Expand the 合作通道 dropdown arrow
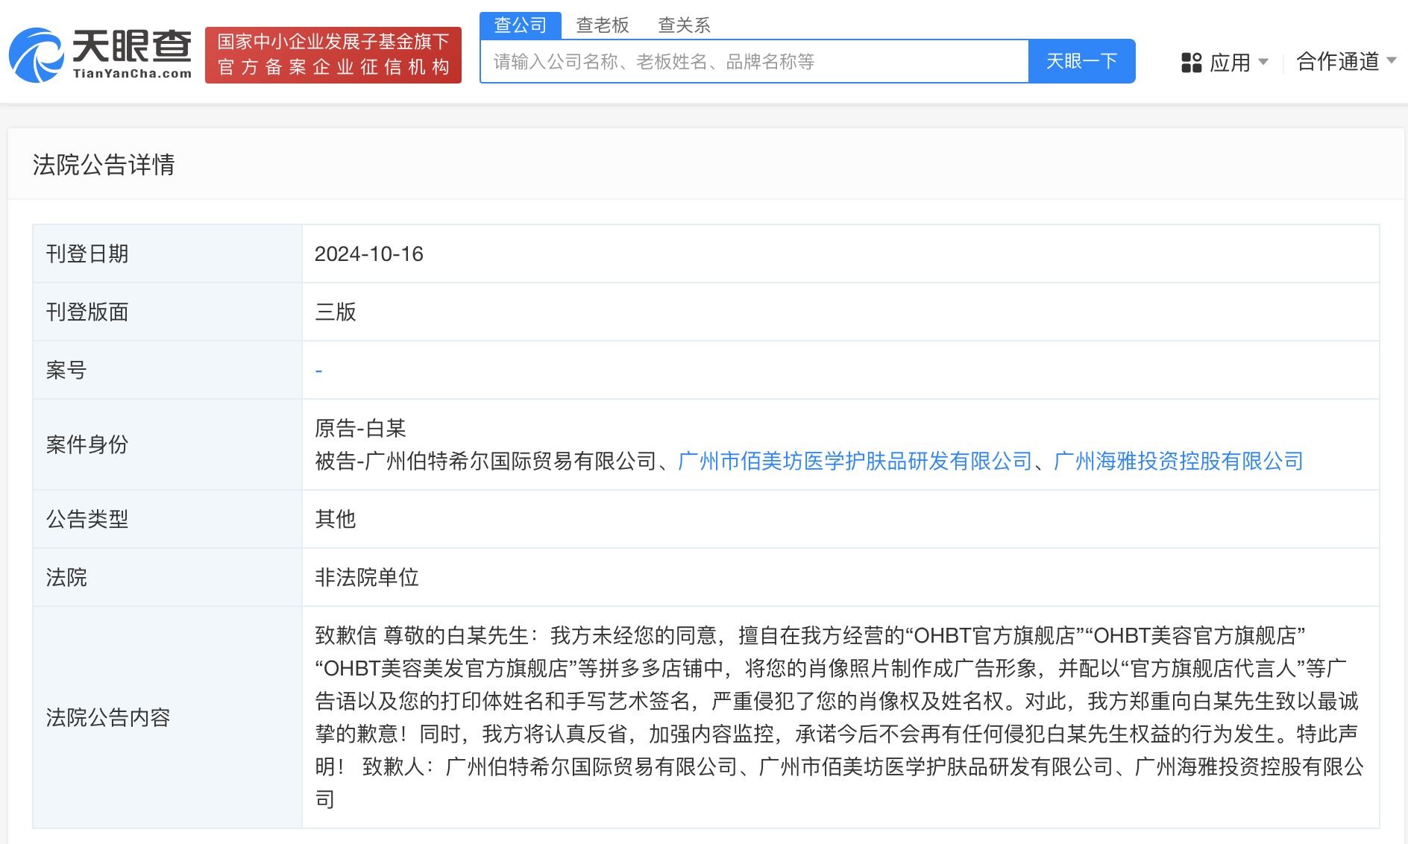Screen dimensions: 1408x844 [x=1391, y=60]
